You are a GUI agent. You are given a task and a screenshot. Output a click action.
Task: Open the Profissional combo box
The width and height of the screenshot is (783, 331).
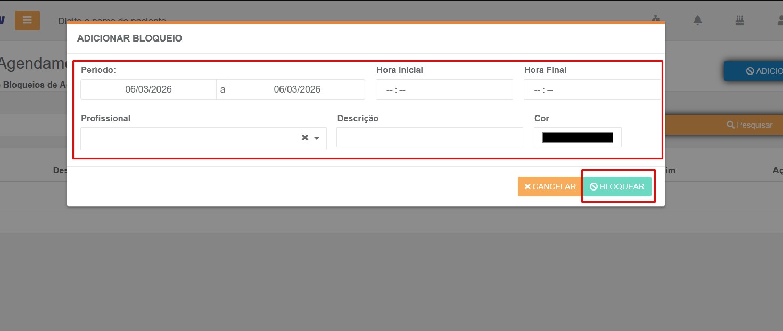pos(189,138)
